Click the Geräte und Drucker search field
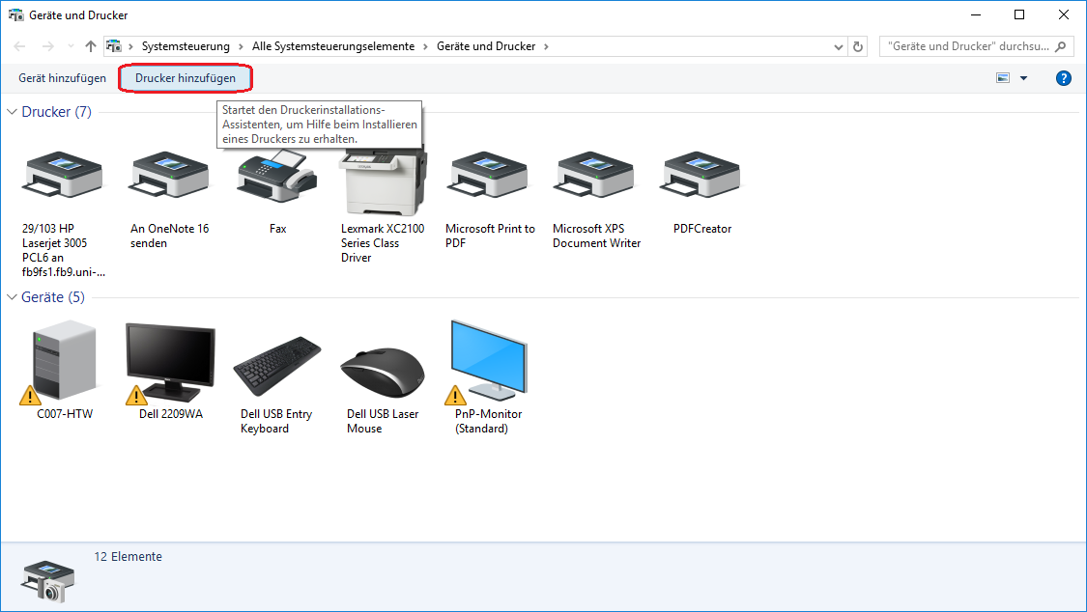This screenshot has height=612, width=1087. [x=968, y=46]
